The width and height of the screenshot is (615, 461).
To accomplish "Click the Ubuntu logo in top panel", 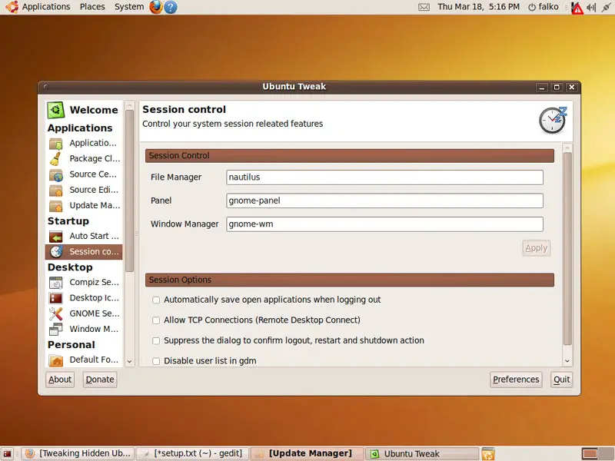I will pyautogui.click(x=11, y=7).
